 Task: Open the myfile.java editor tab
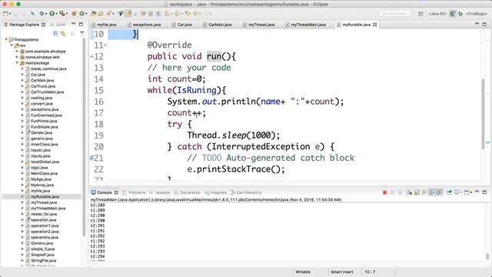(x=104, y=25)
